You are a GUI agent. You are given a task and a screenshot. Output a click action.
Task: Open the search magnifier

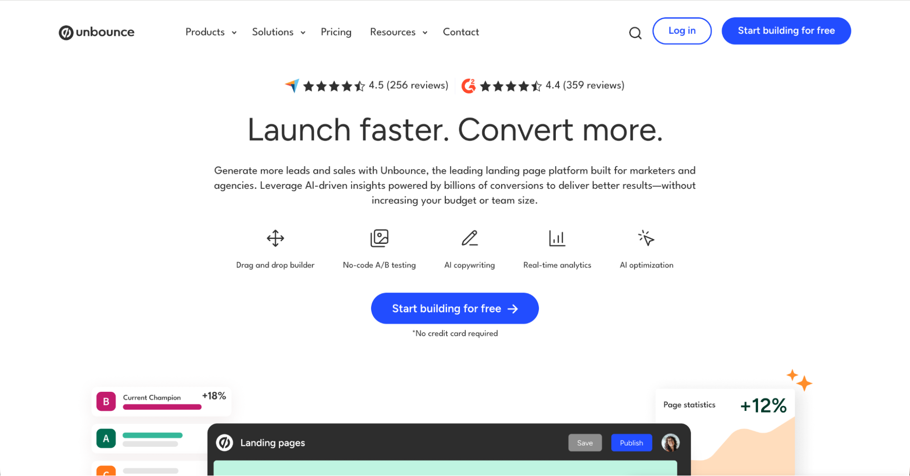point(635,33)
